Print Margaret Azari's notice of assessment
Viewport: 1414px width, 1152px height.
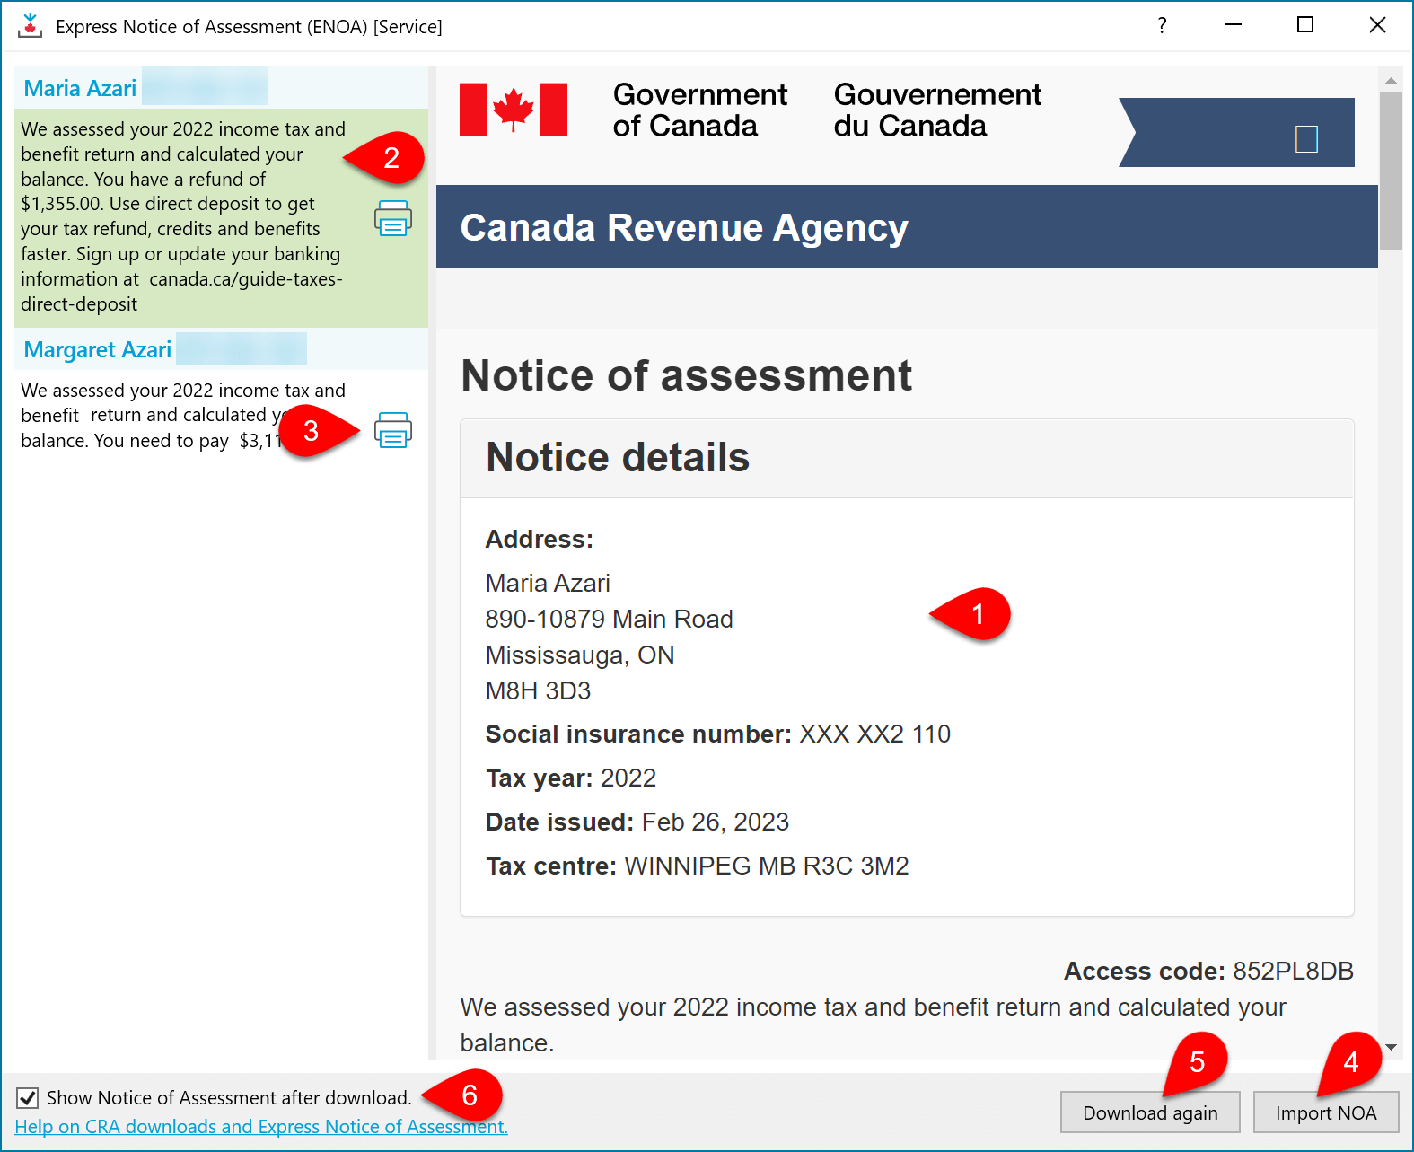[392, 430]
